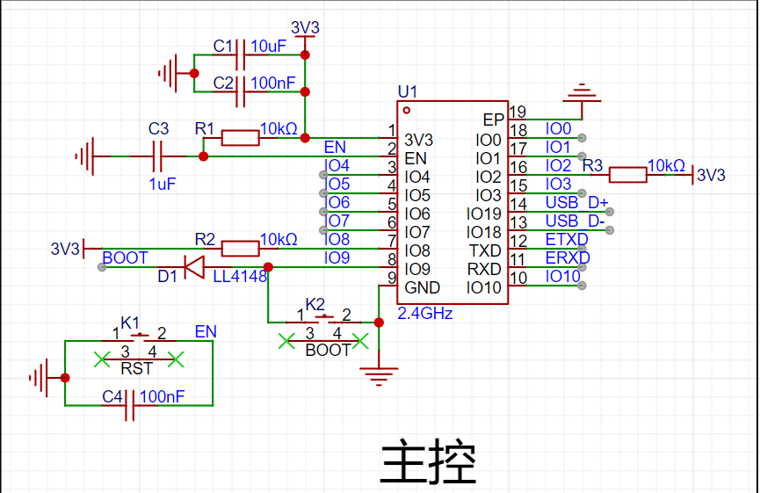This screenshot has width=760, height=493.
Task: Select the ground symbol left of K1 switch
Action: tap(47, 378)
